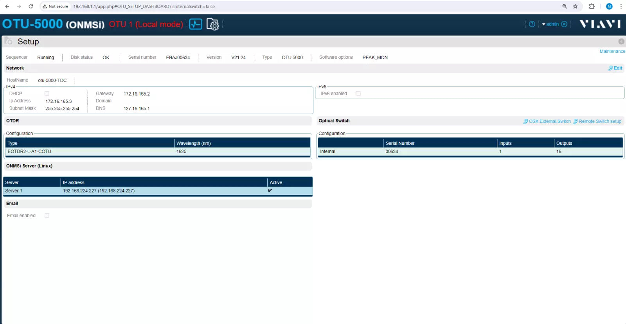Click the help question mark icon
This screenshot has height=324, width=626.
point(532,24)
